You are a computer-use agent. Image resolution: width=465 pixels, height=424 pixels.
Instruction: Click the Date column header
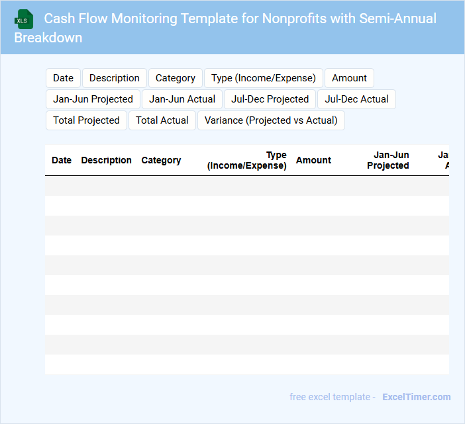(x=62, y=160)
